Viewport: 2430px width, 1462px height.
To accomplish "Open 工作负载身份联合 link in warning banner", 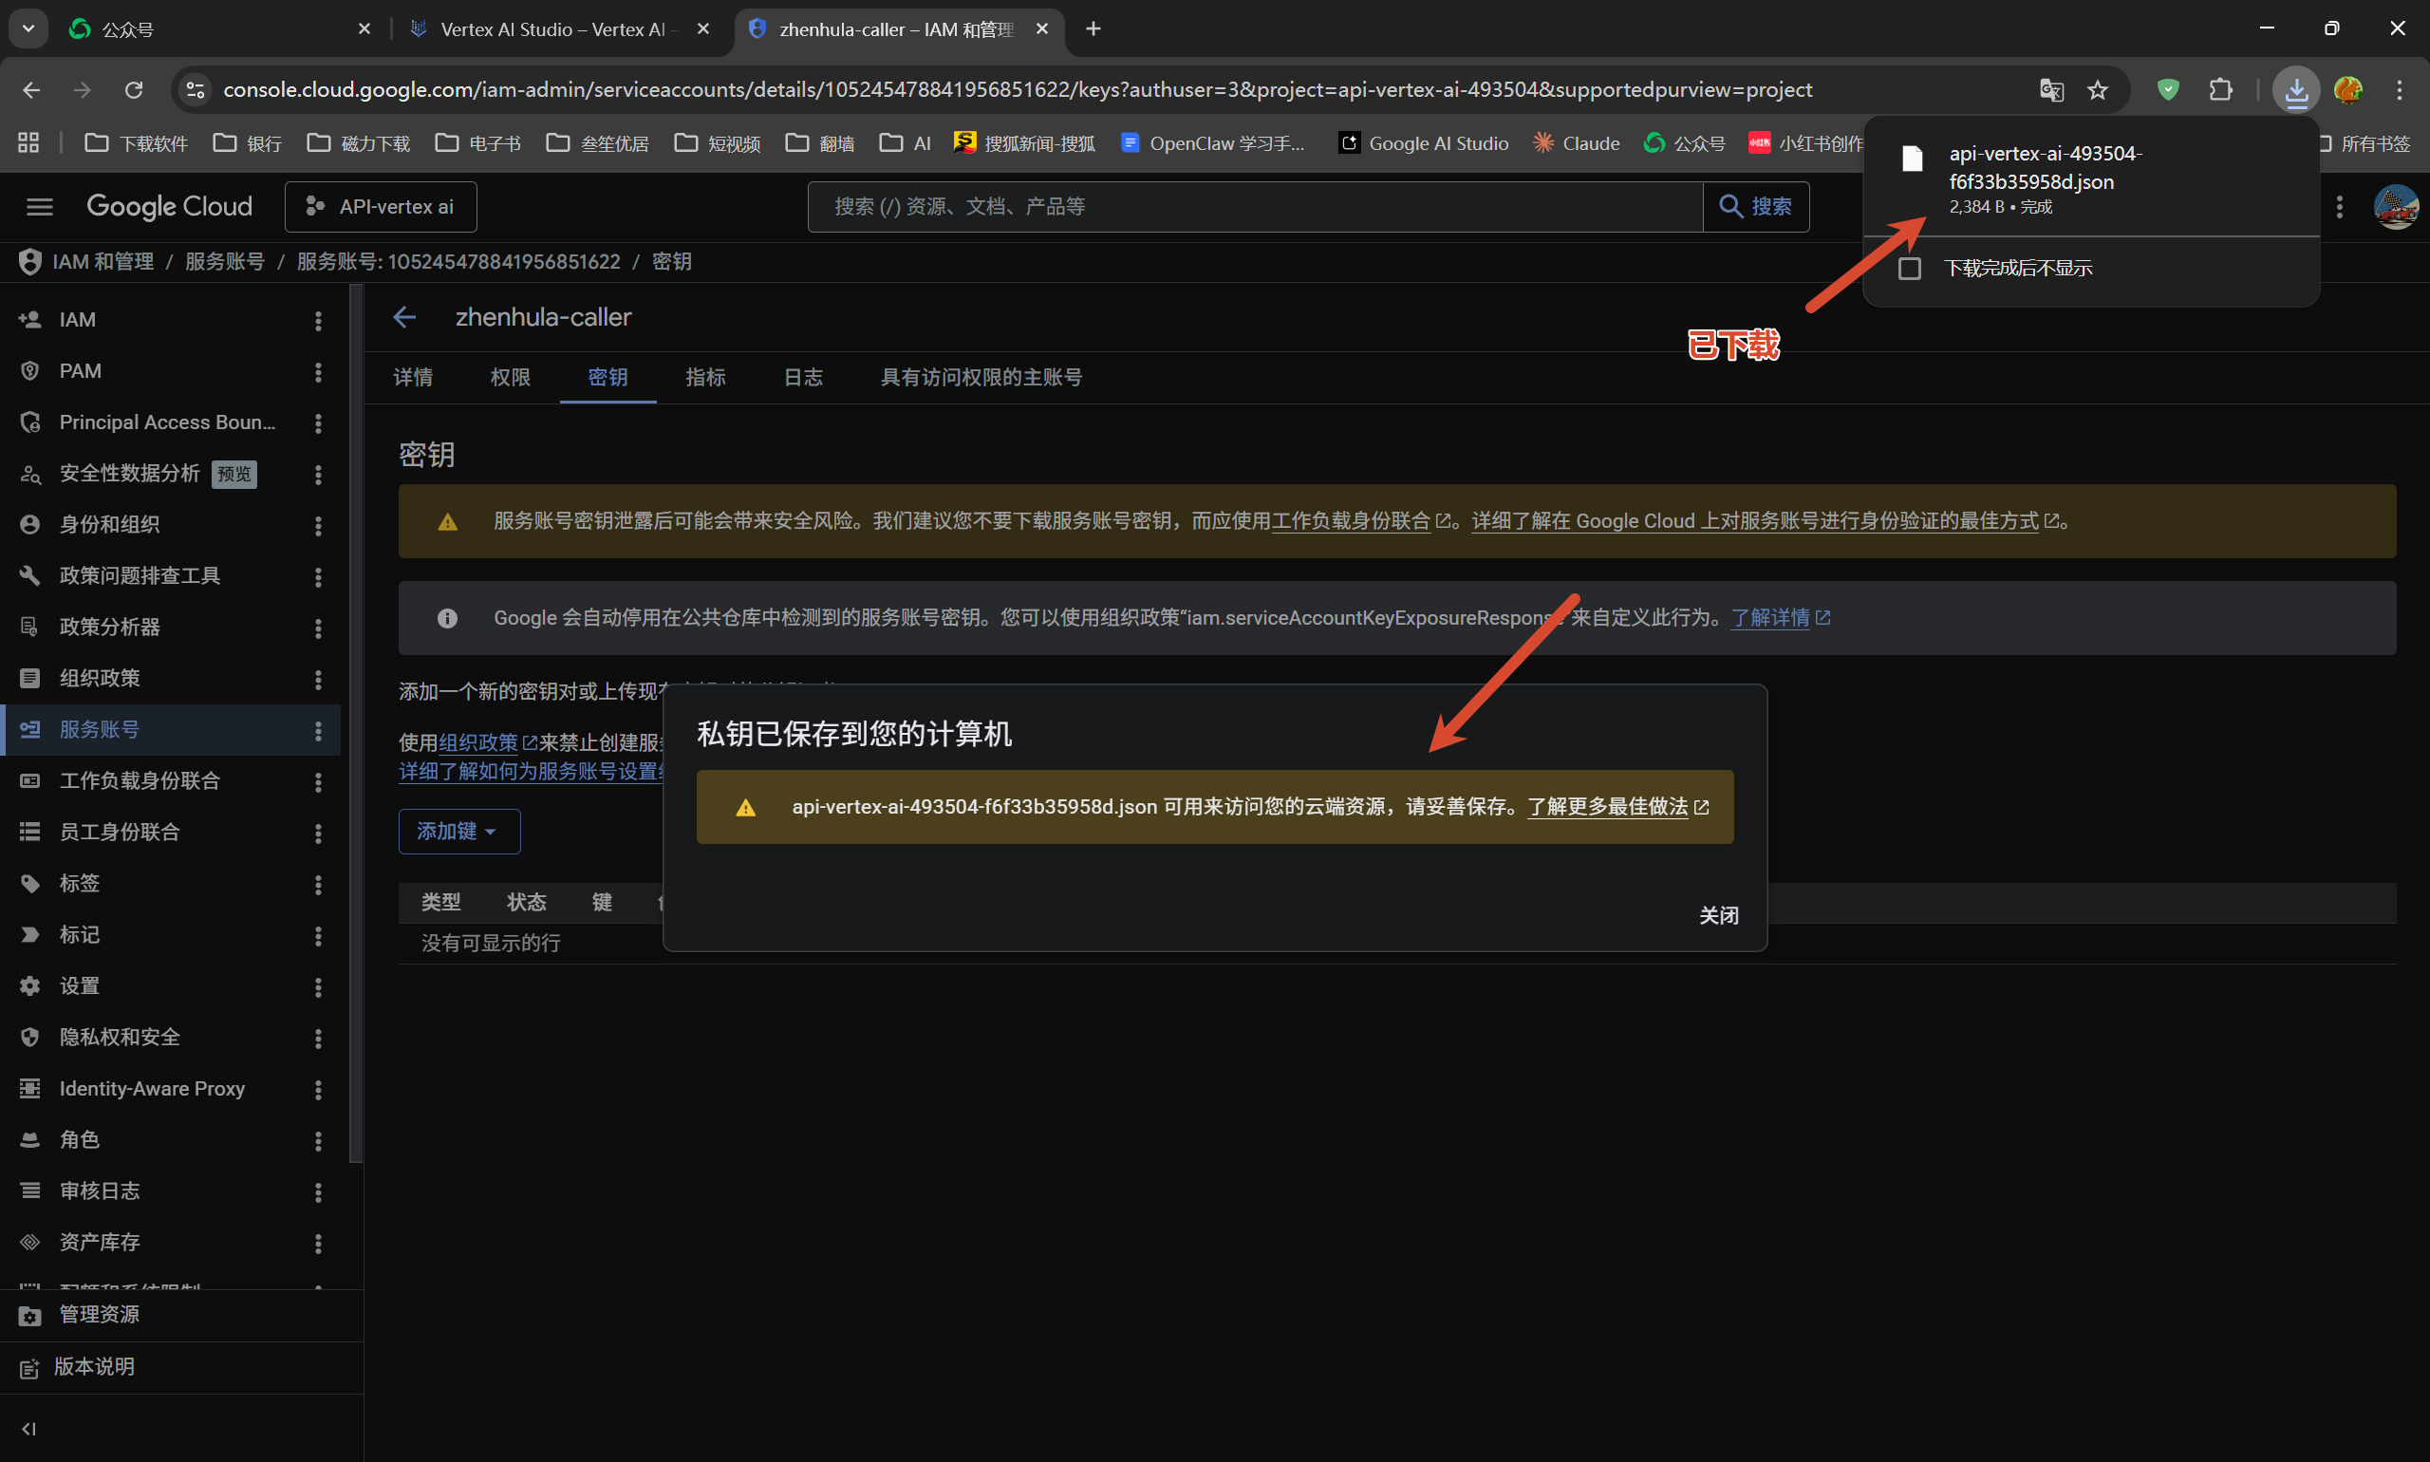I will [x=1360, y=521].
